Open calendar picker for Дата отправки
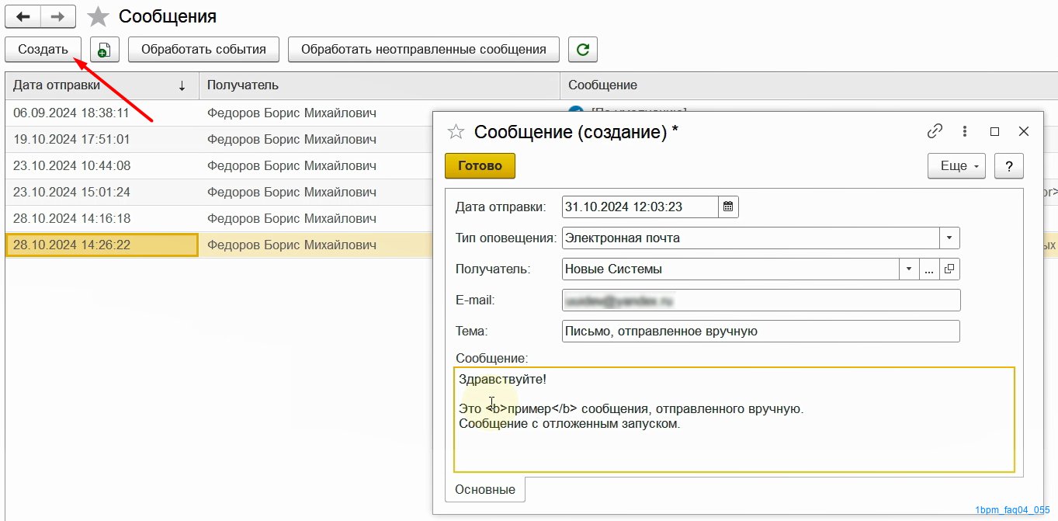This screenshot has height=521, width=1058. pyautogui.click(x=728, y=207)
